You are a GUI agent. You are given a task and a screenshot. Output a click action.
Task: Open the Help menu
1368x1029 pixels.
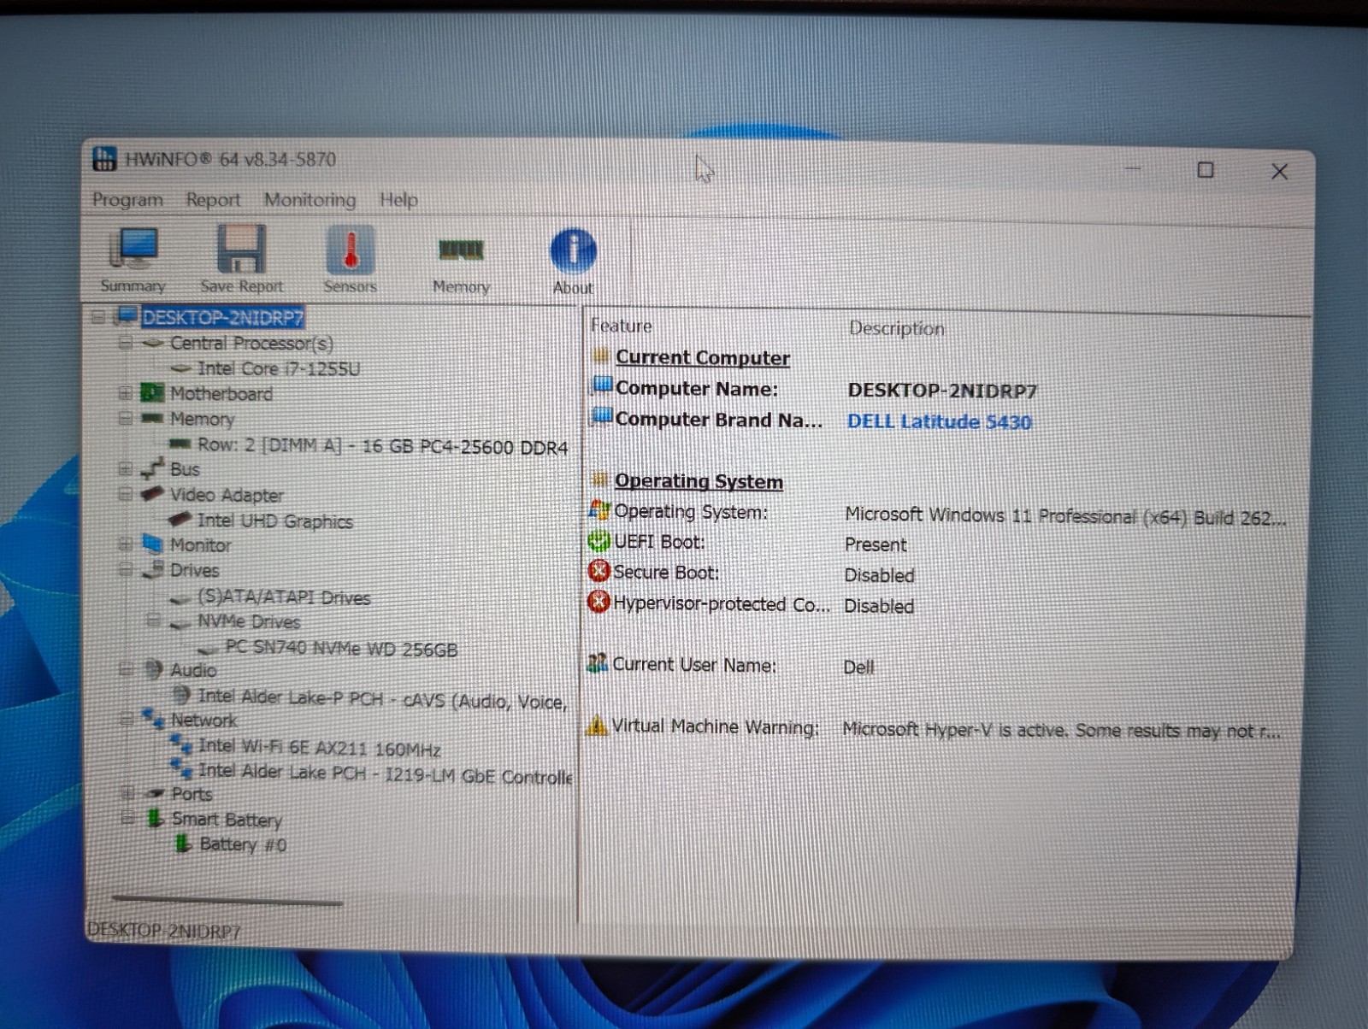click(x=398, y=199)
